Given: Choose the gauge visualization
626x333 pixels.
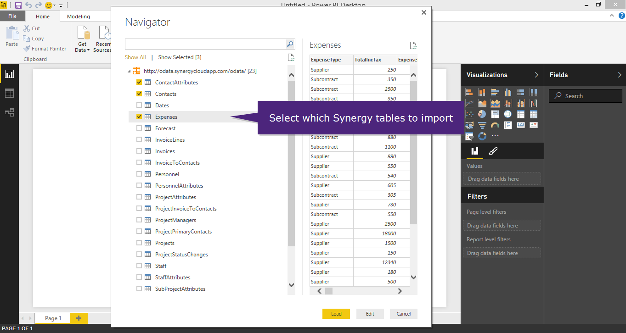Looking at the screenshot, I should point(495,125).
